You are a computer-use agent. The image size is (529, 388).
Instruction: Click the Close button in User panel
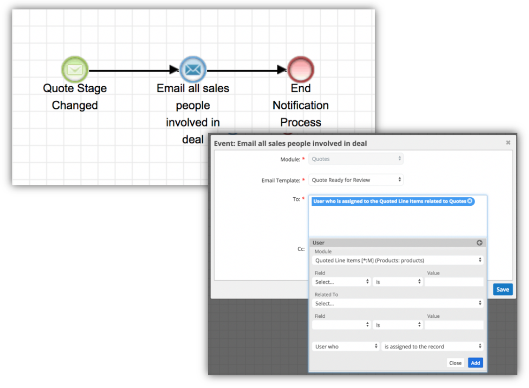(455, 363)
